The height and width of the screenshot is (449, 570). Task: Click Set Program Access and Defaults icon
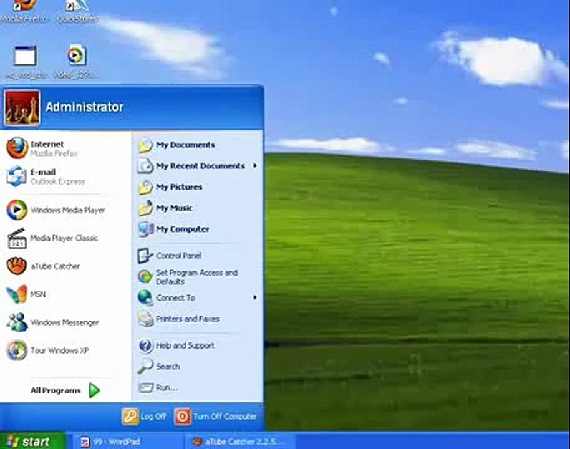(x=145, y=277)
